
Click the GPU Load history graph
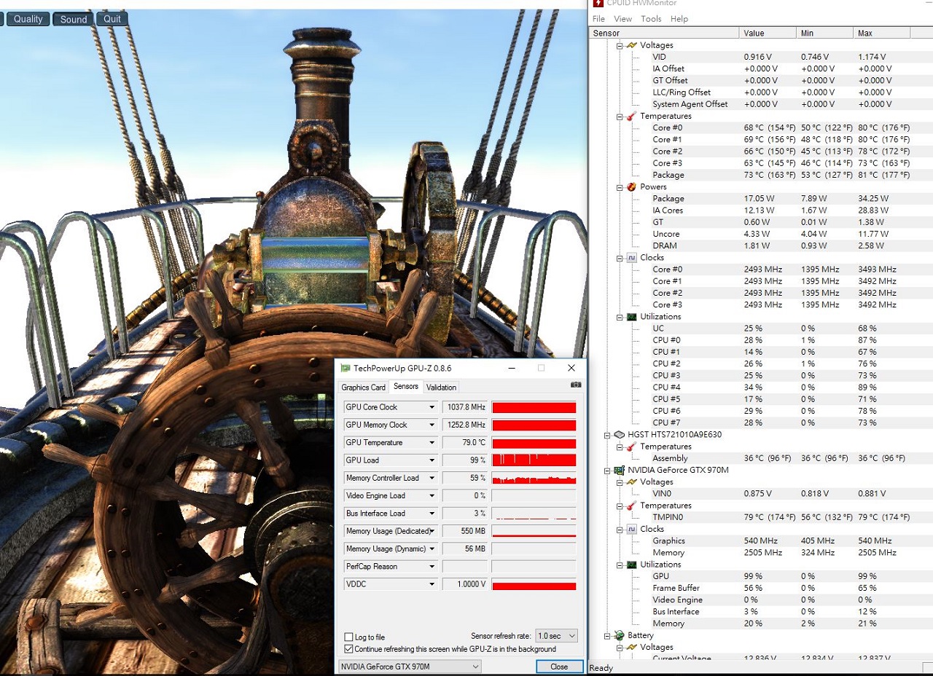(534, 460)
